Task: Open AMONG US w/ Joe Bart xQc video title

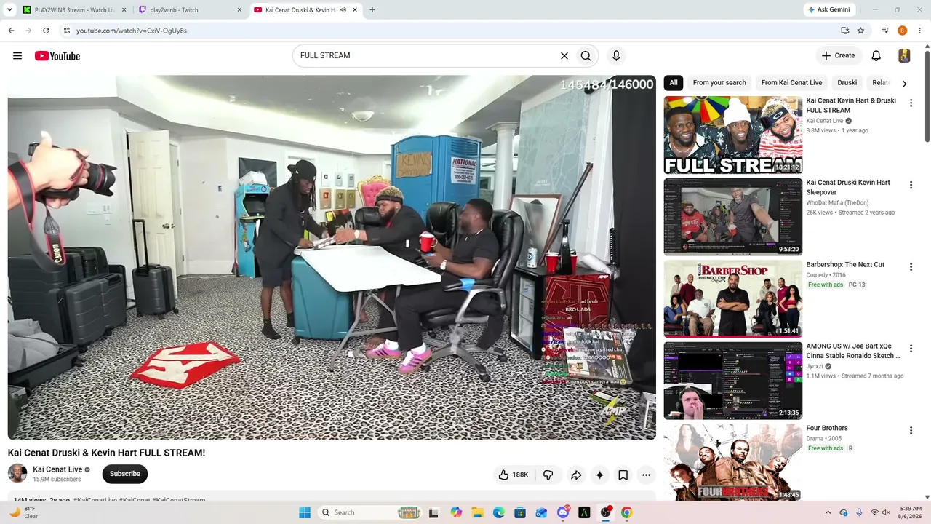Action: (853, 351)
